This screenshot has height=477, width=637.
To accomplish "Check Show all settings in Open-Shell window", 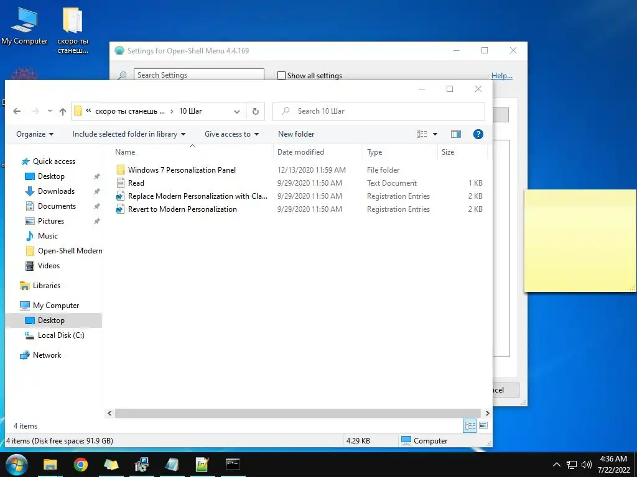I will [281, 75].
